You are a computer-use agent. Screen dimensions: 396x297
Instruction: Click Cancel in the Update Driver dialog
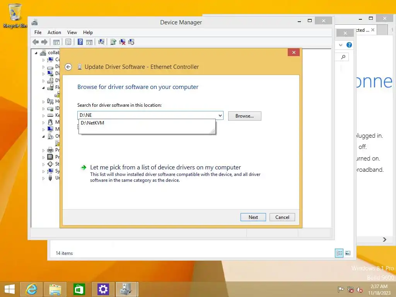tap(282, 217)
